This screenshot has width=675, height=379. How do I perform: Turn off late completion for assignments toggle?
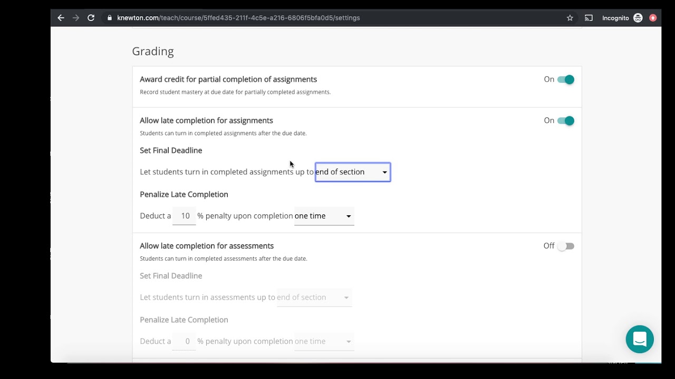coord(566,121)
